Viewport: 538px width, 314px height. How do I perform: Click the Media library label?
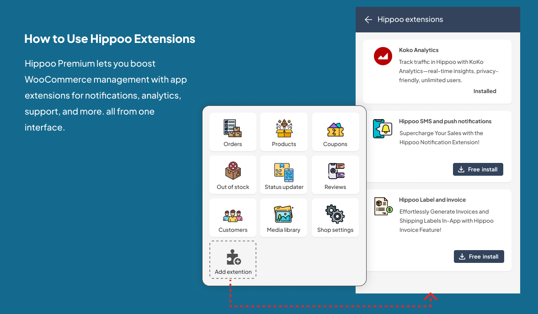pos(283,230)
